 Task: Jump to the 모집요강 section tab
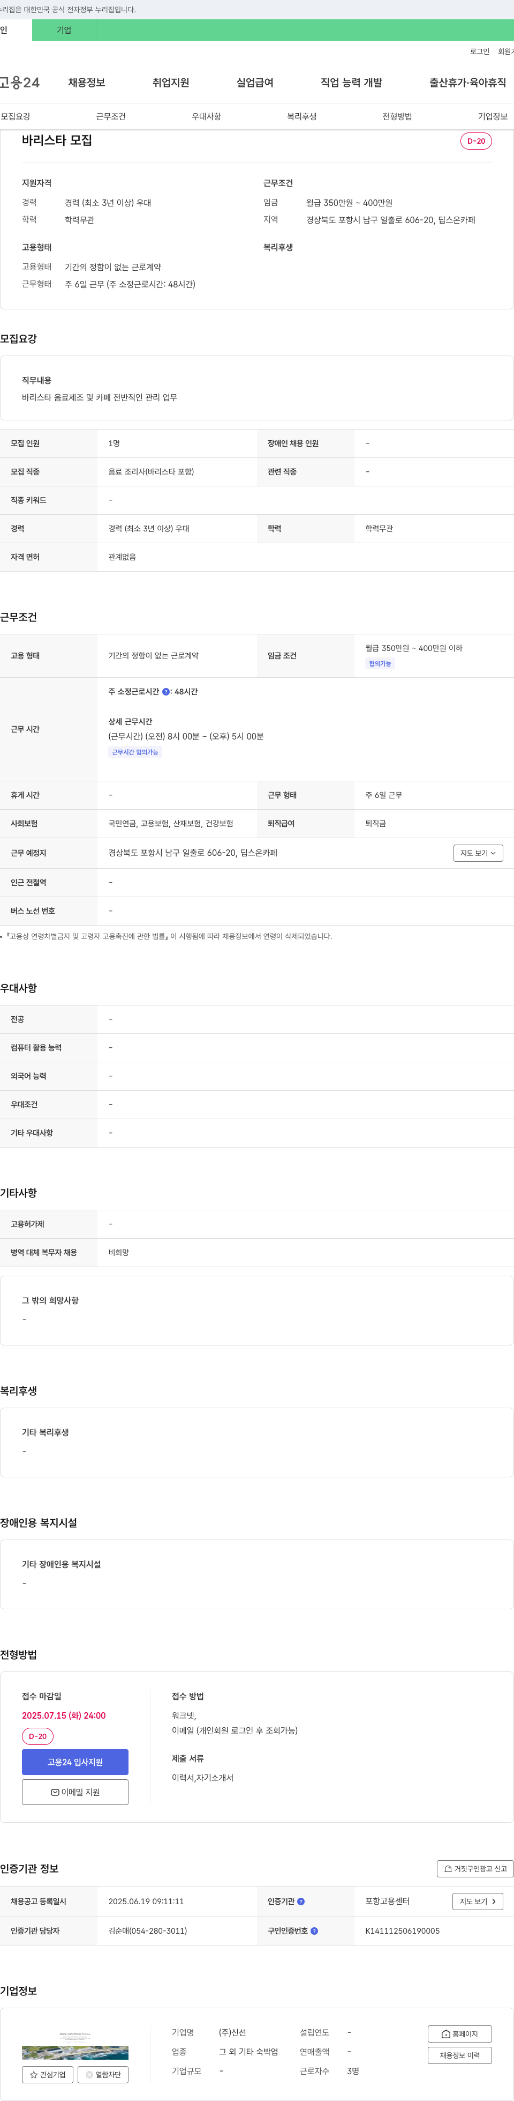point(16,116)
